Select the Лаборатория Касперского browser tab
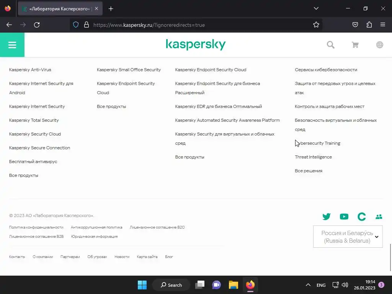Viewport: 392px width, 294px height. tap(60, 9)
